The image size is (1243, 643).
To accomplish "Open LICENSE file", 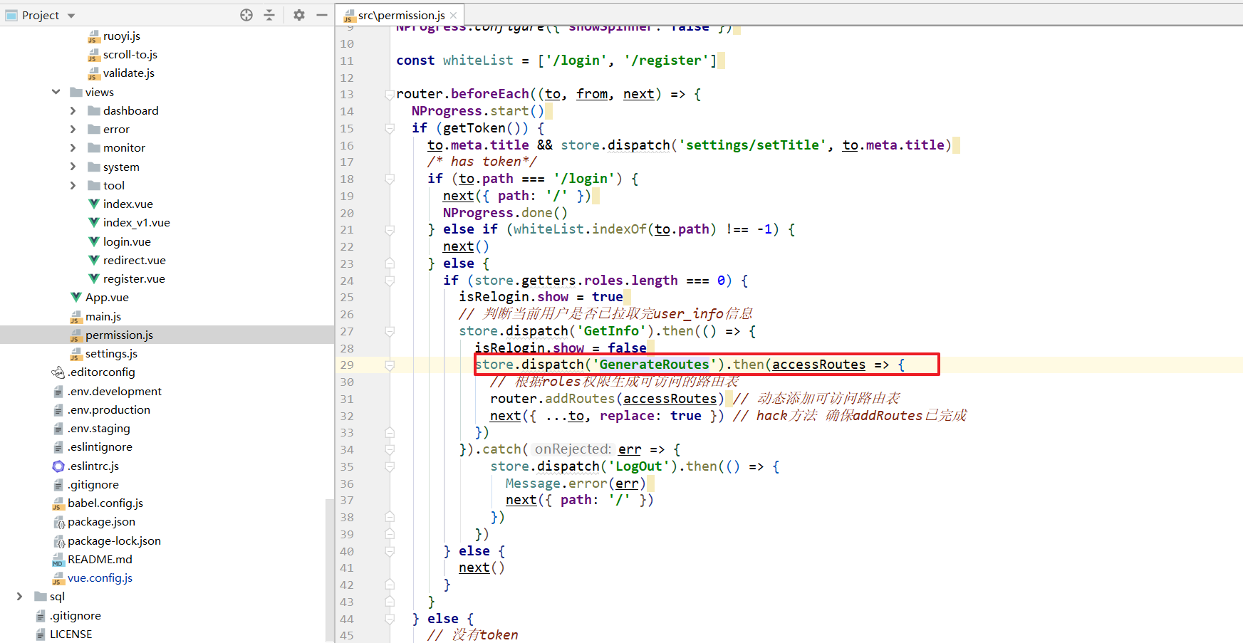I will click(x=71, y=634).
